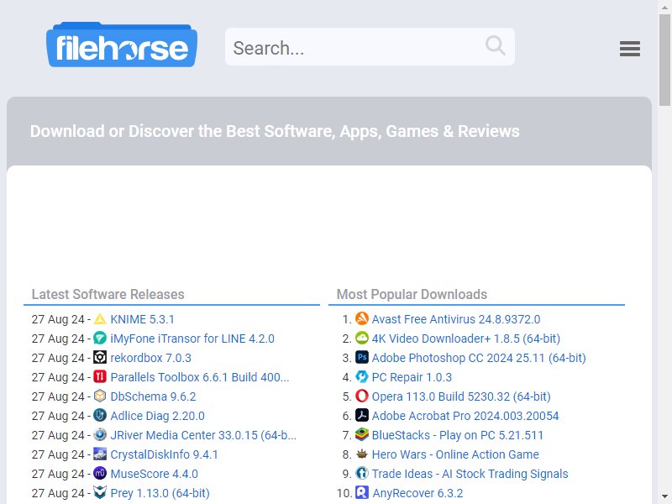Screen dimensions: 672x504
Task: Click the Hero Wars icon
Action: (x=362, y=454)
